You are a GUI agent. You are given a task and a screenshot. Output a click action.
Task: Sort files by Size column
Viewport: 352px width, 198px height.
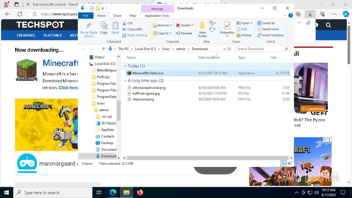(x=274, y=57)
